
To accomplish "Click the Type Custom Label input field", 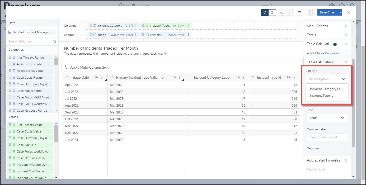I will (x=327, y=137).
